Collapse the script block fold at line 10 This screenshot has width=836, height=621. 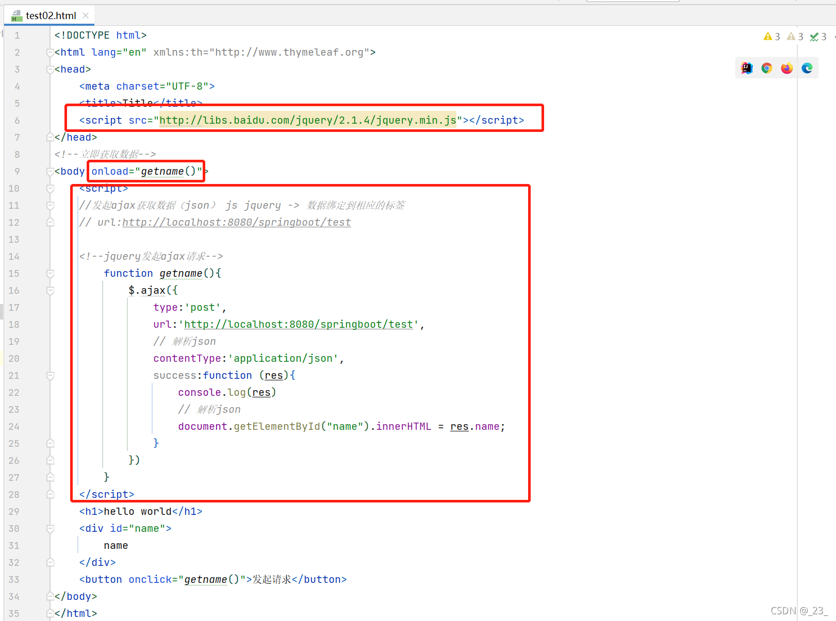pos(50,188)
